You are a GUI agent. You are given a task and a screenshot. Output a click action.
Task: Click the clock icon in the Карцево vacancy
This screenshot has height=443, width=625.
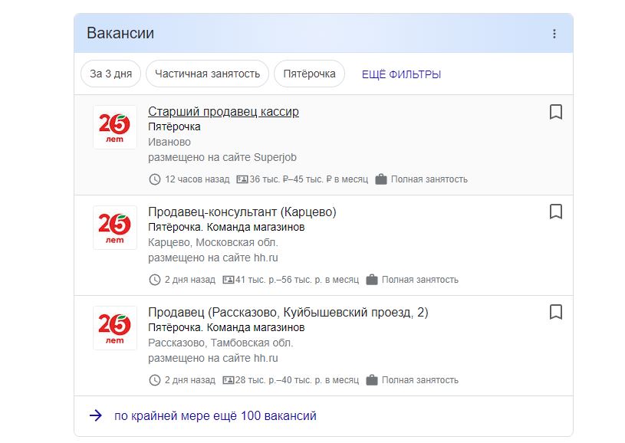click(155, 280)
